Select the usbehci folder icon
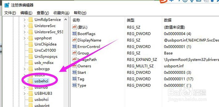The width and height of the screenshot is (219, 107). pos(31,81)
